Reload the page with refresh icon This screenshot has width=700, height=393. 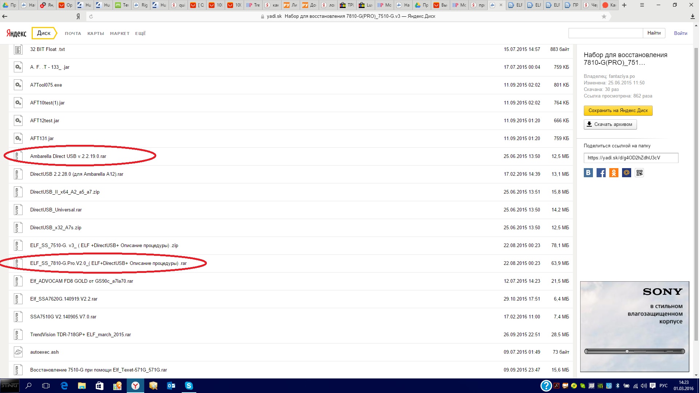(91, 16)
